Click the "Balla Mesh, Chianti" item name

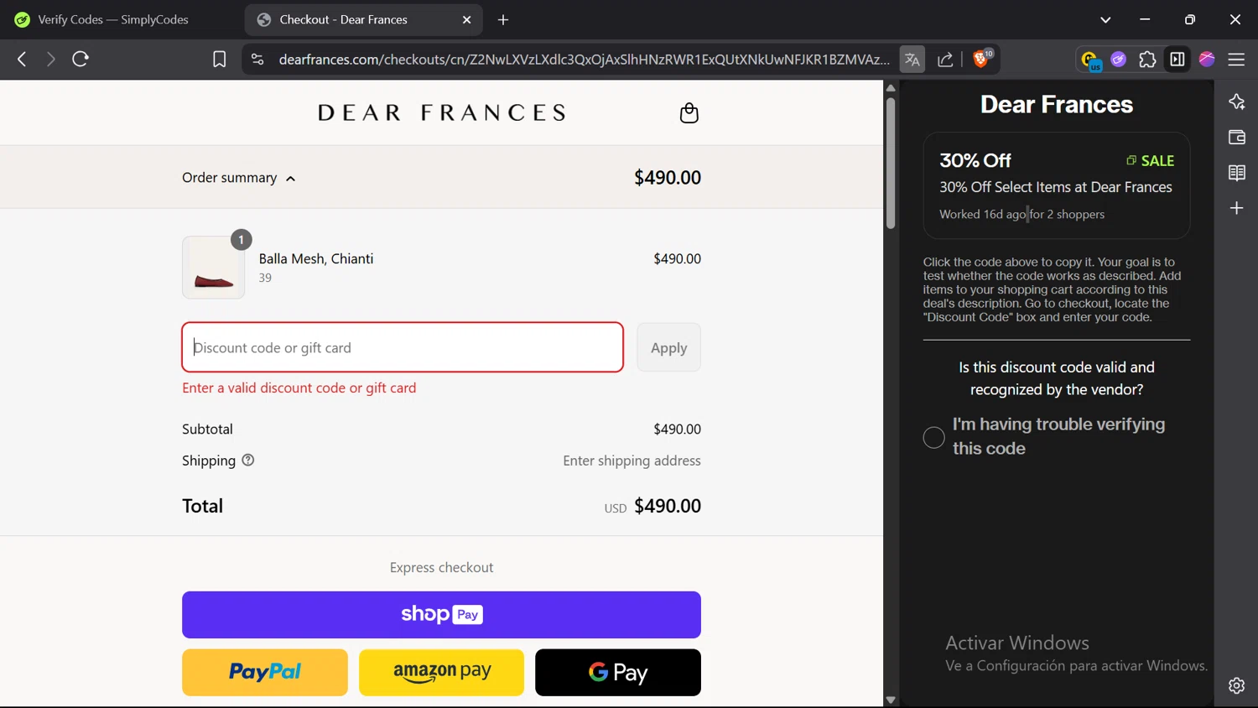[316, 258]
